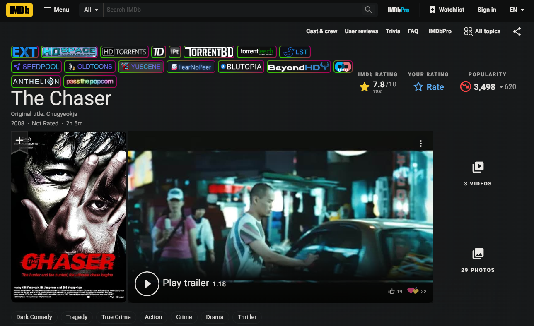The image size is (534, 326).
Task: Click the 7.8/10 IMDb rating
Action: point(377,87)
